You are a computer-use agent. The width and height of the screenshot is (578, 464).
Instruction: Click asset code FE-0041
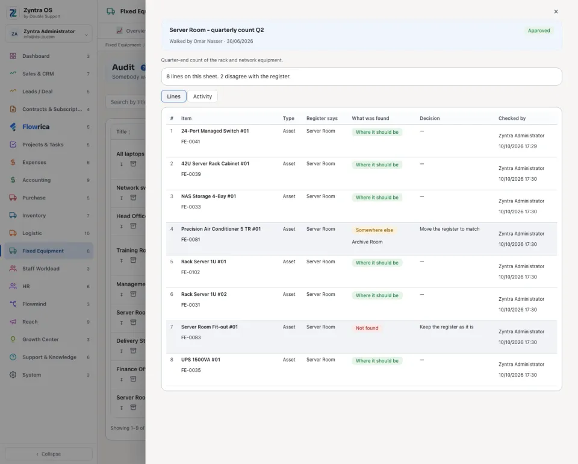pyautogui.click(x=191, y=142)
